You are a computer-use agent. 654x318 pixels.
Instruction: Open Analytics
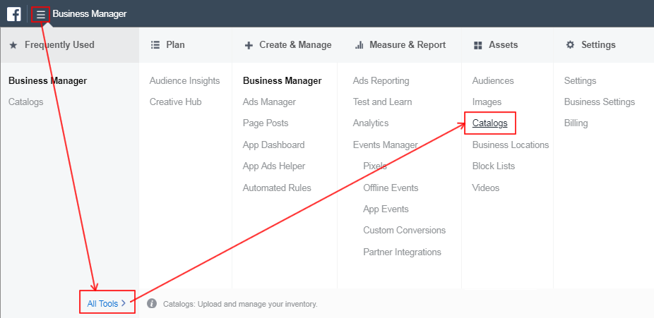(370, 123)
